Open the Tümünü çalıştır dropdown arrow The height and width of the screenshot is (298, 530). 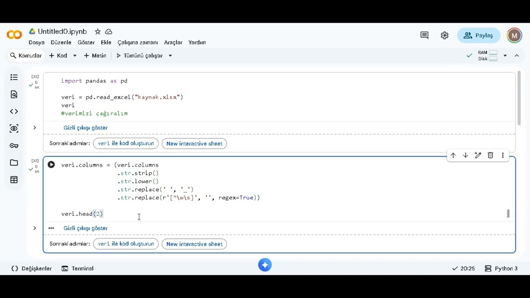click(x=170, y=55)
